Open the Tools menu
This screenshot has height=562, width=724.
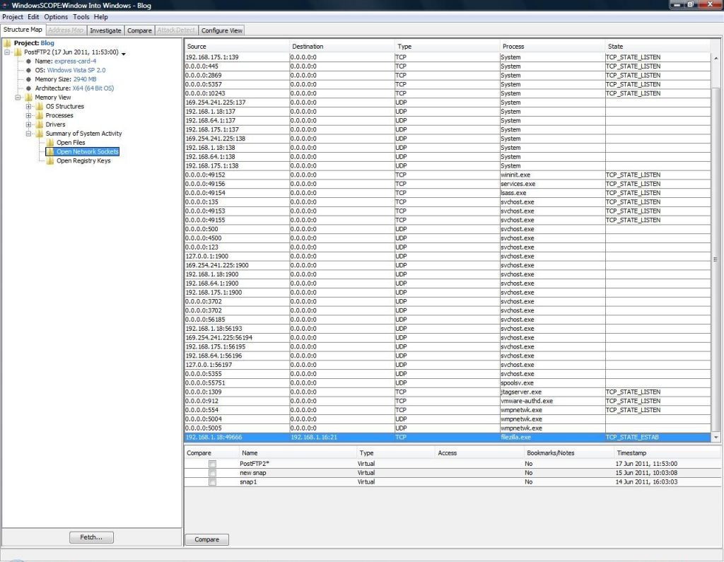(81, 17)
